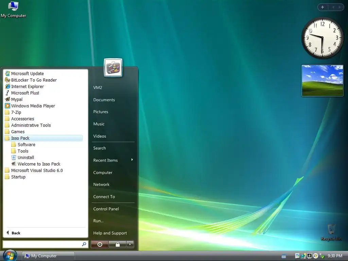Expand the Startup folder
The image size is (348, 261).
point(15,177)
